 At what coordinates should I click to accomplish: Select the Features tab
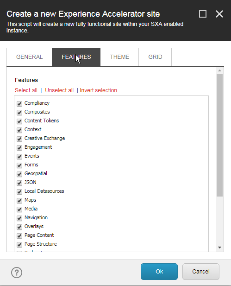point(76,57)
